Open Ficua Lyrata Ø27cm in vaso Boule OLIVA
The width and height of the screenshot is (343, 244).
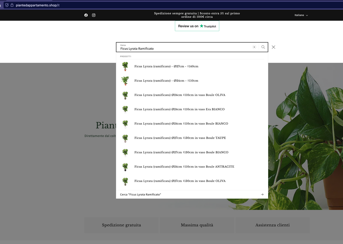180,181
